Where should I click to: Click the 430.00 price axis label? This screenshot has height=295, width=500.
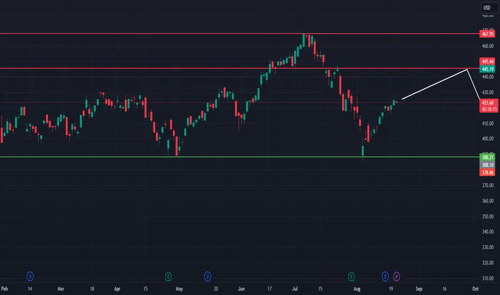pyautogui.click(x=488, y=92)
